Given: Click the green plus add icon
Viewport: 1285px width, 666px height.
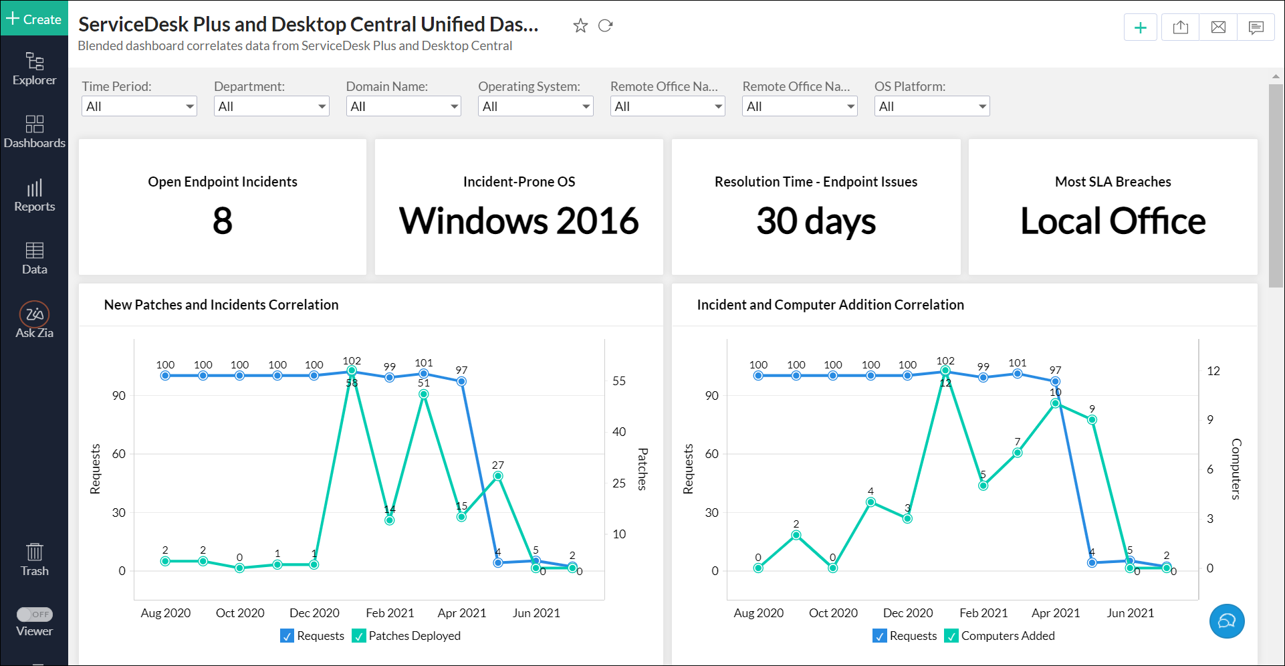Looking at the screenshot, I should click(x=1140, y=27).
